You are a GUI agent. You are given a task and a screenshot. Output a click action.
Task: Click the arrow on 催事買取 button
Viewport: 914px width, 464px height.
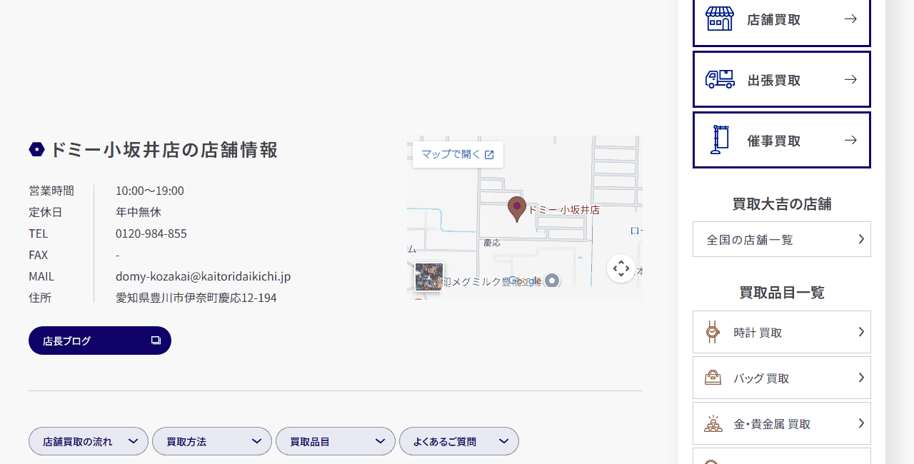(850, 140)
